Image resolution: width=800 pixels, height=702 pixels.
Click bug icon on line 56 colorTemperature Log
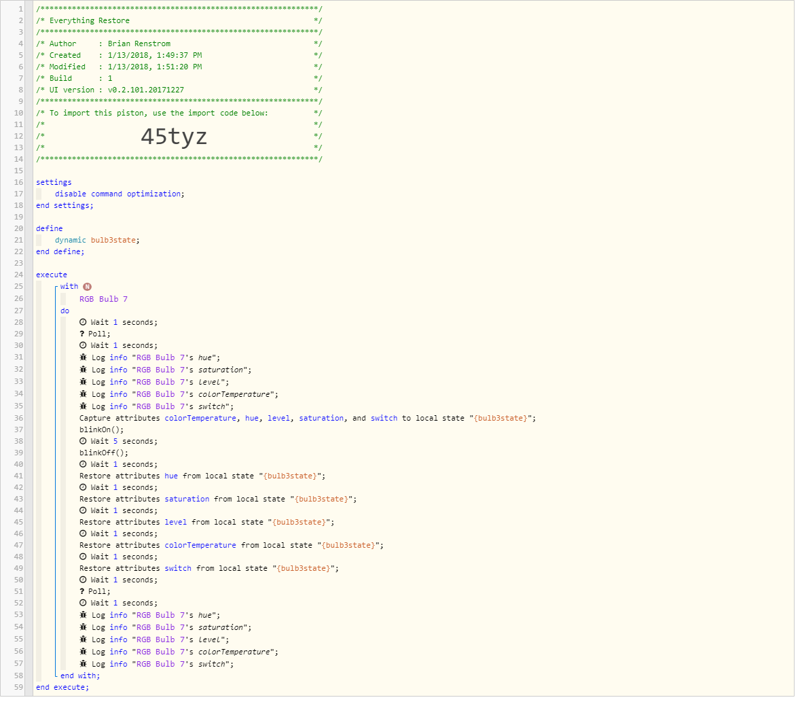(x=83, y=652)
